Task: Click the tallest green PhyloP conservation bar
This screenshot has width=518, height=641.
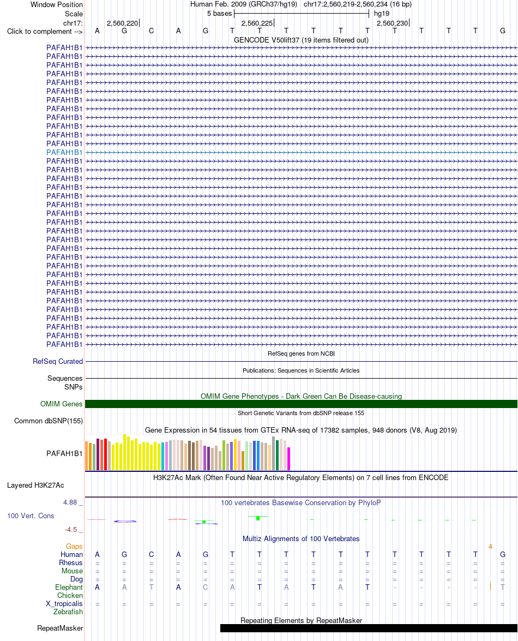Action: click(258, 518)
